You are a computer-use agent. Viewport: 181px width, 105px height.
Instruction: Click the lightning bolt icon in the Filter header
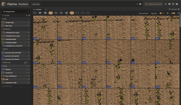click(26, 15)
